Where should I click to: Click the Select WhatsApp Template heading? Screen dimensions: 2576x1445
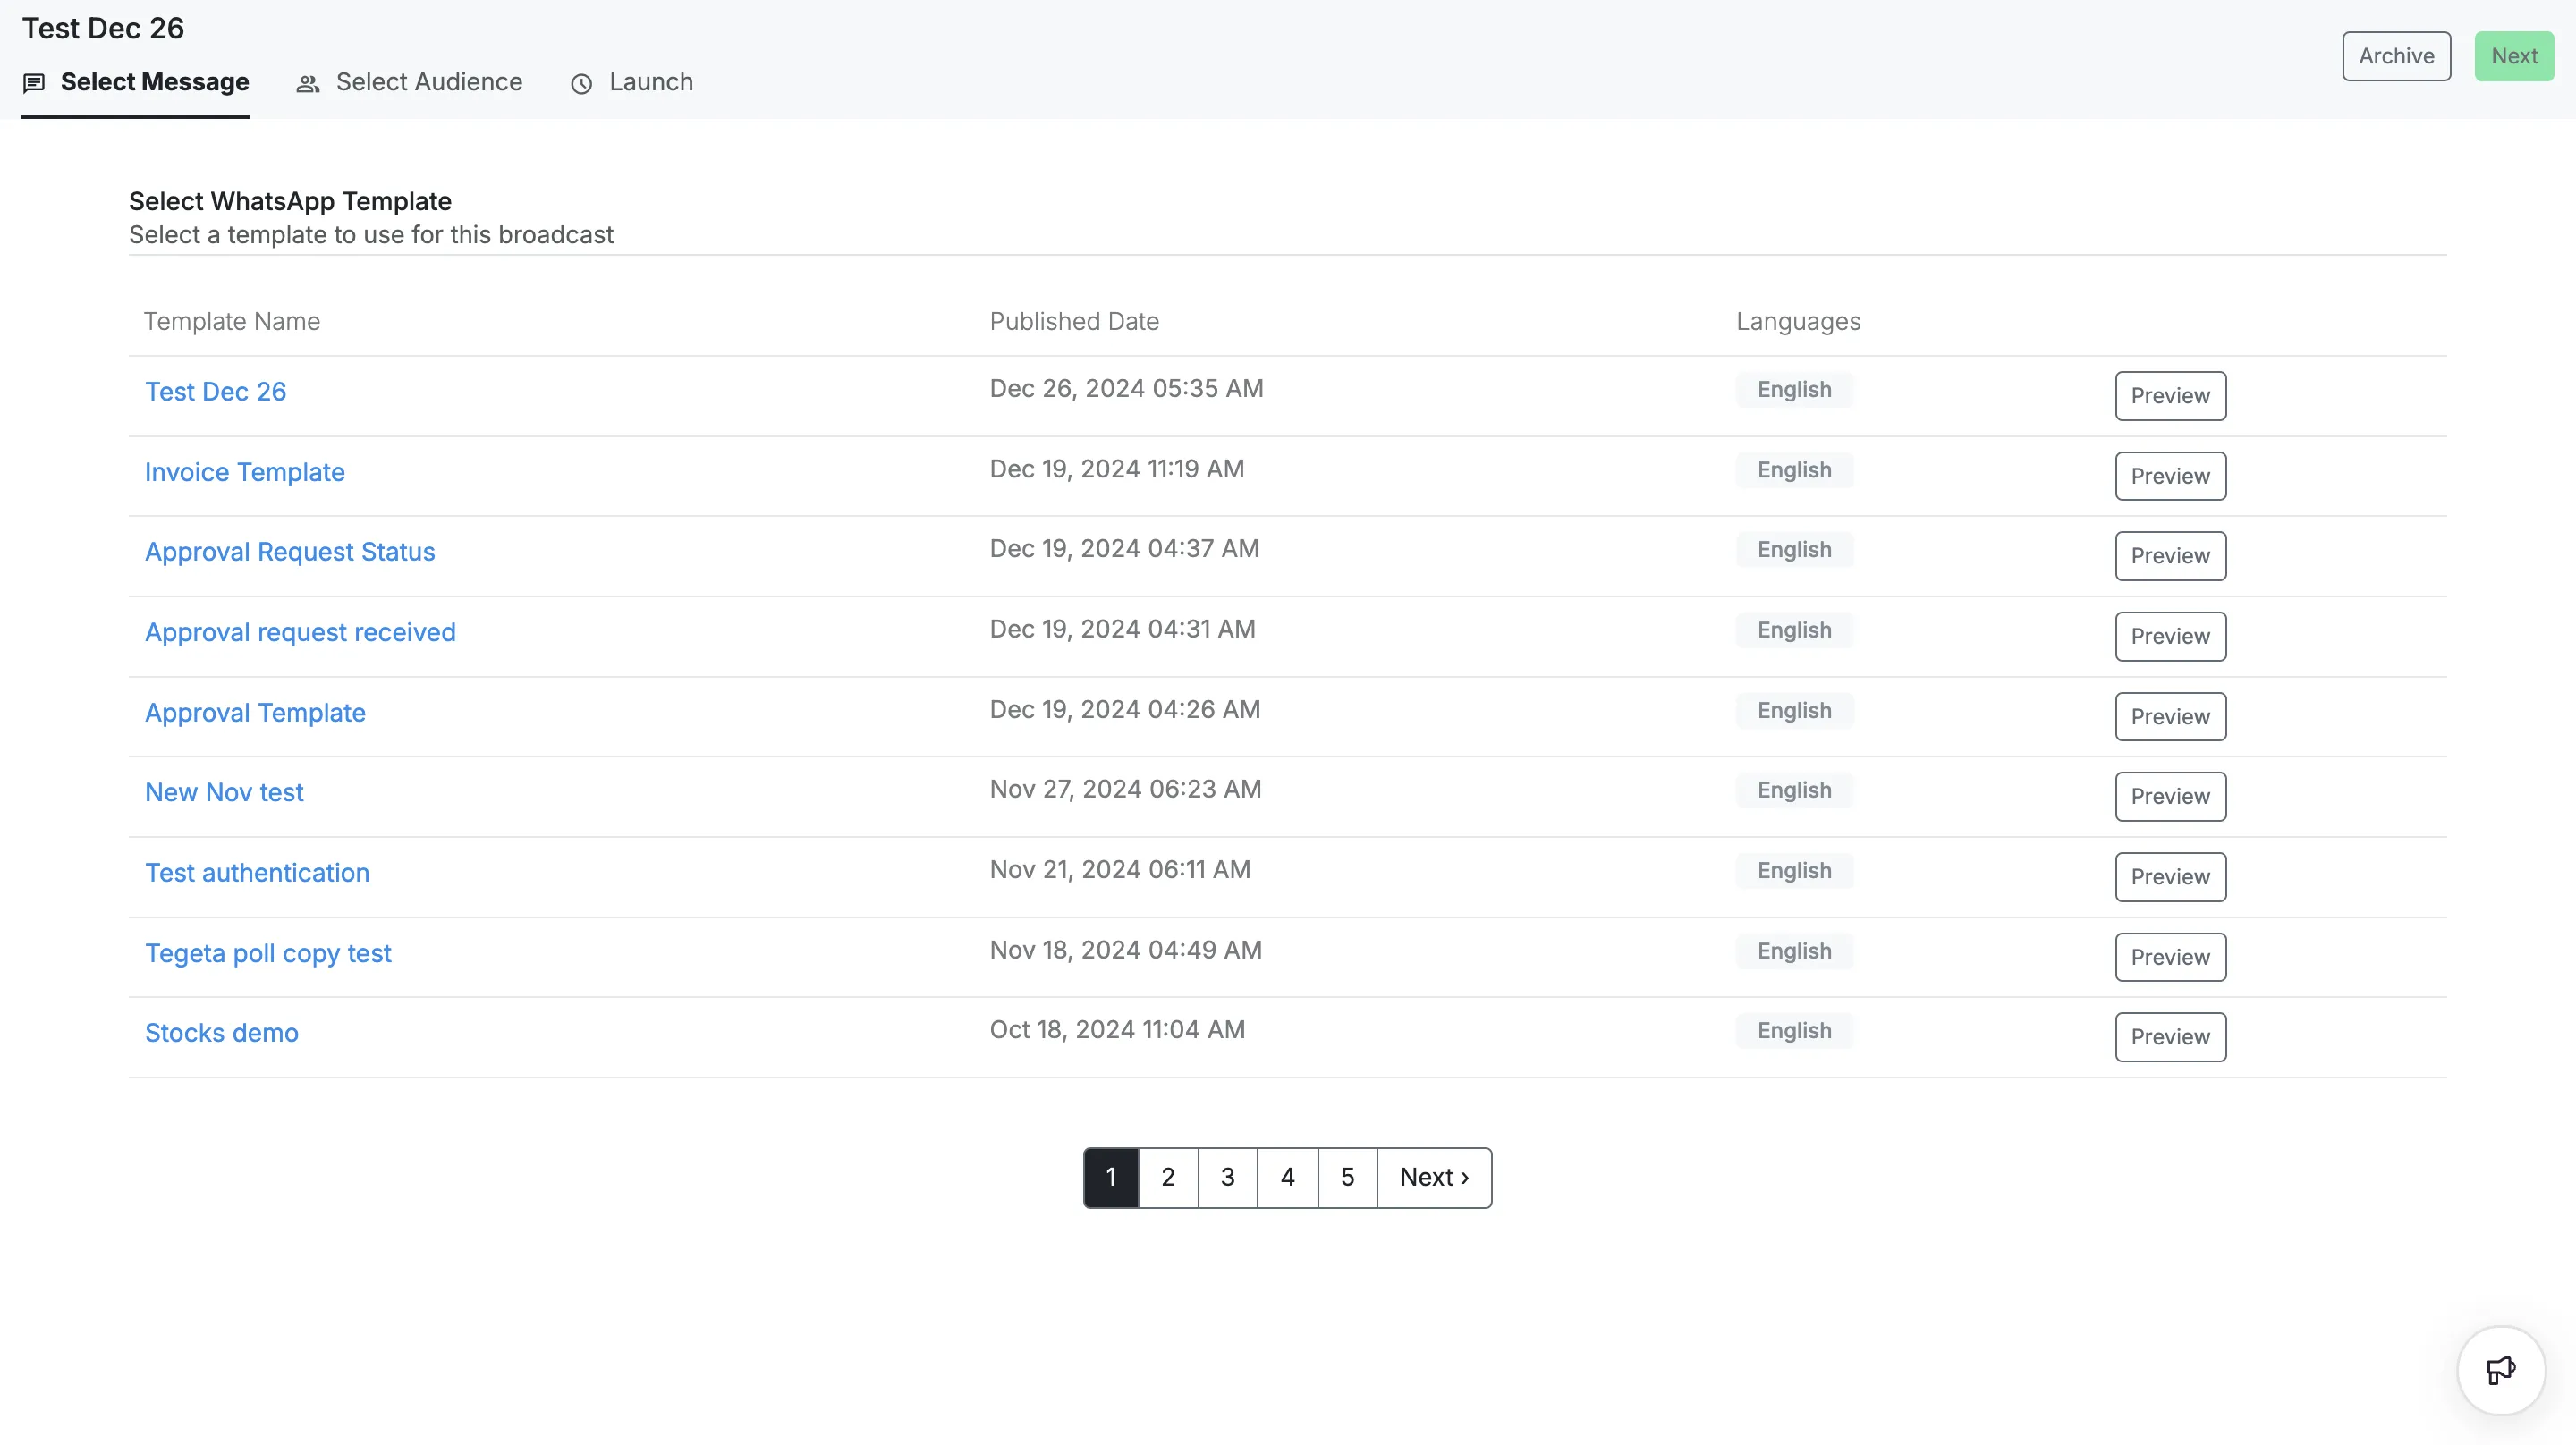290,202
